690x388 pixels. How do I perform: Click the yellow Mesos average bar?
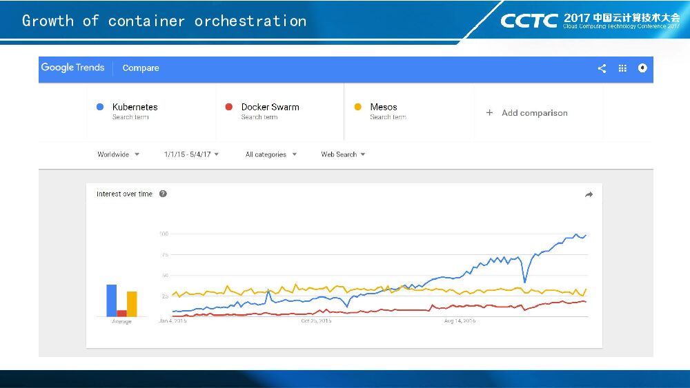tap(132, 304)
